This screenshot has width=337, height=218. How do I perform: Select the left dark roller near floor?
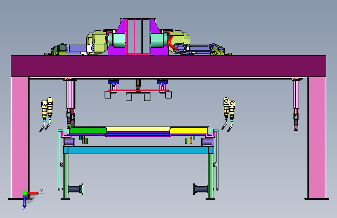(x=75, y=189)
